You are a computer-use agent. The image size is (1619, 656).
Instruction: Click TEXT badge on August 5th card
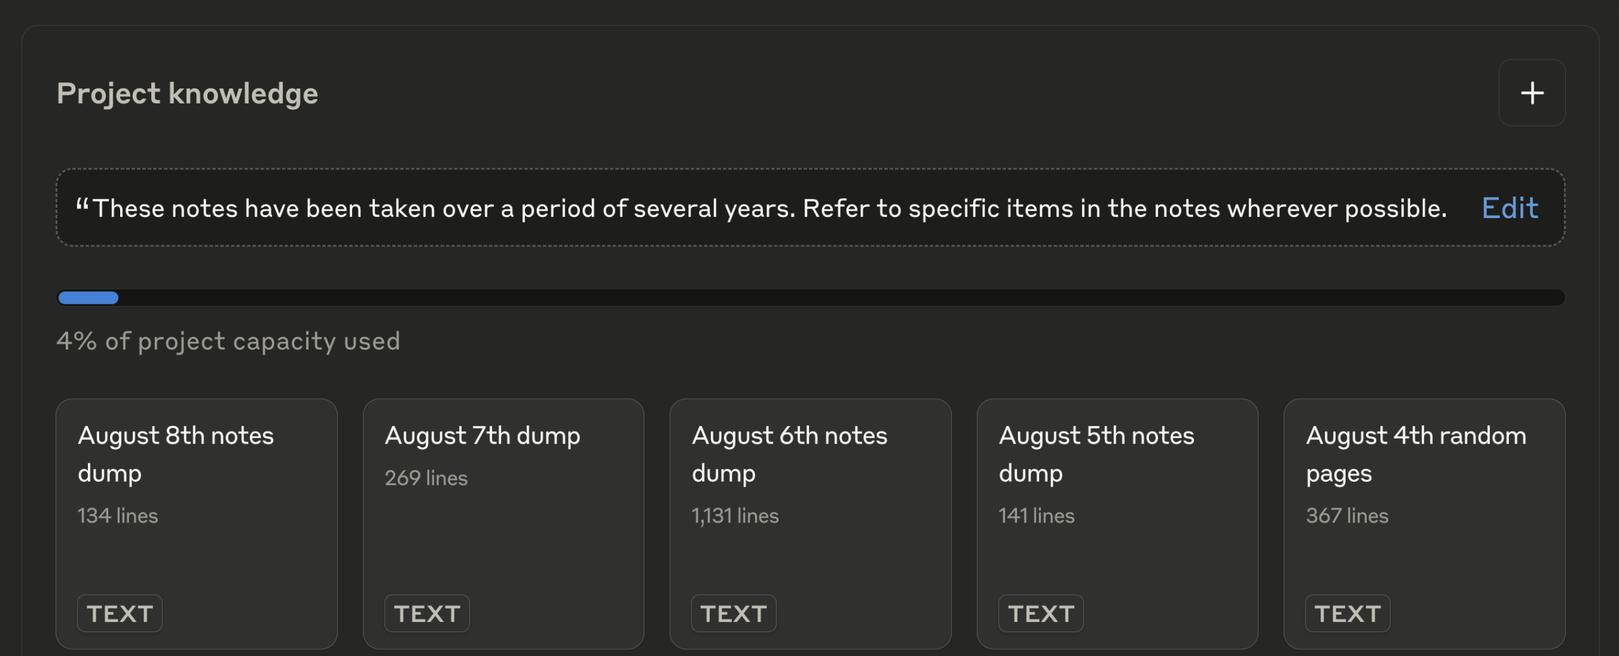[x=1040, y=613]
